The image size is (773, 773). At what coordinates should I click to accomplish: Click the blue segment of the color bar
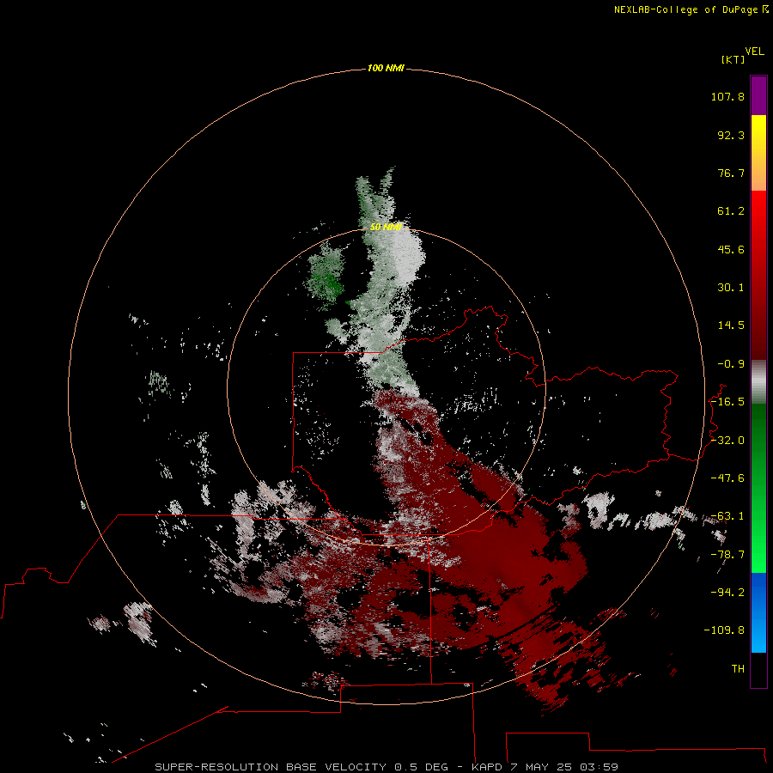[x=758, y=612]
